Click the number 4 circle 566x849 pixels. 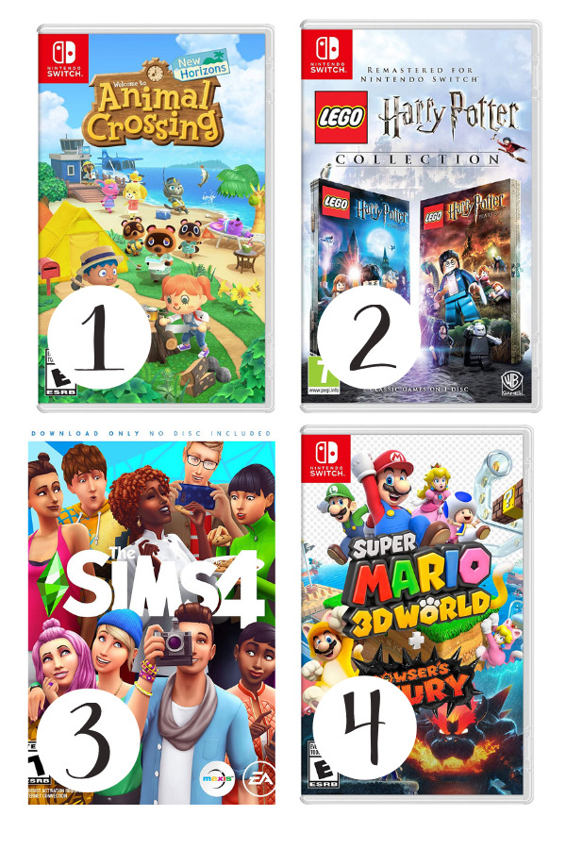364,727
